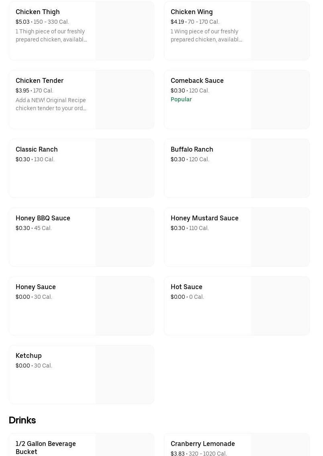The height and width of the screenshot is (456, 323).
Task: Click the Chicken Wing description text
Action: (206, 35)
